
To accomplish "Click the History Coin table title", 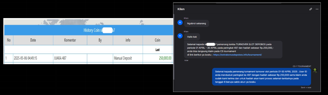I will pyautogui.click(x=99, y=30).
